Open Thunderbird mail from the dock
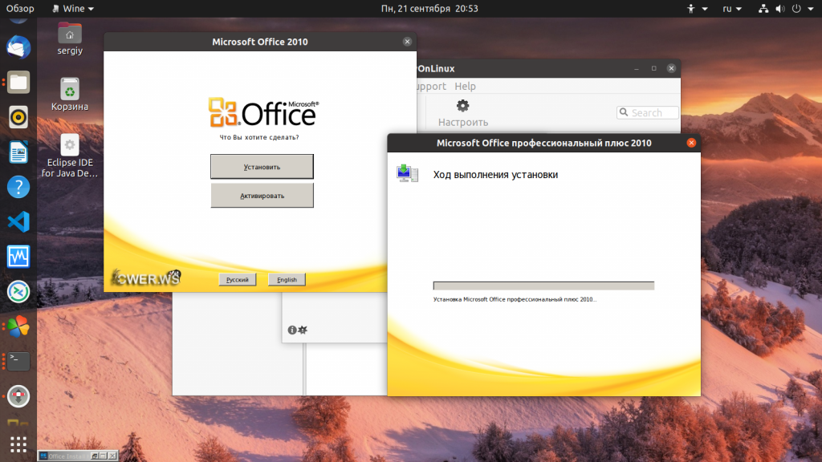Image resolution: width=822 pixels, height=462 pixels. (x=18, y=47)
